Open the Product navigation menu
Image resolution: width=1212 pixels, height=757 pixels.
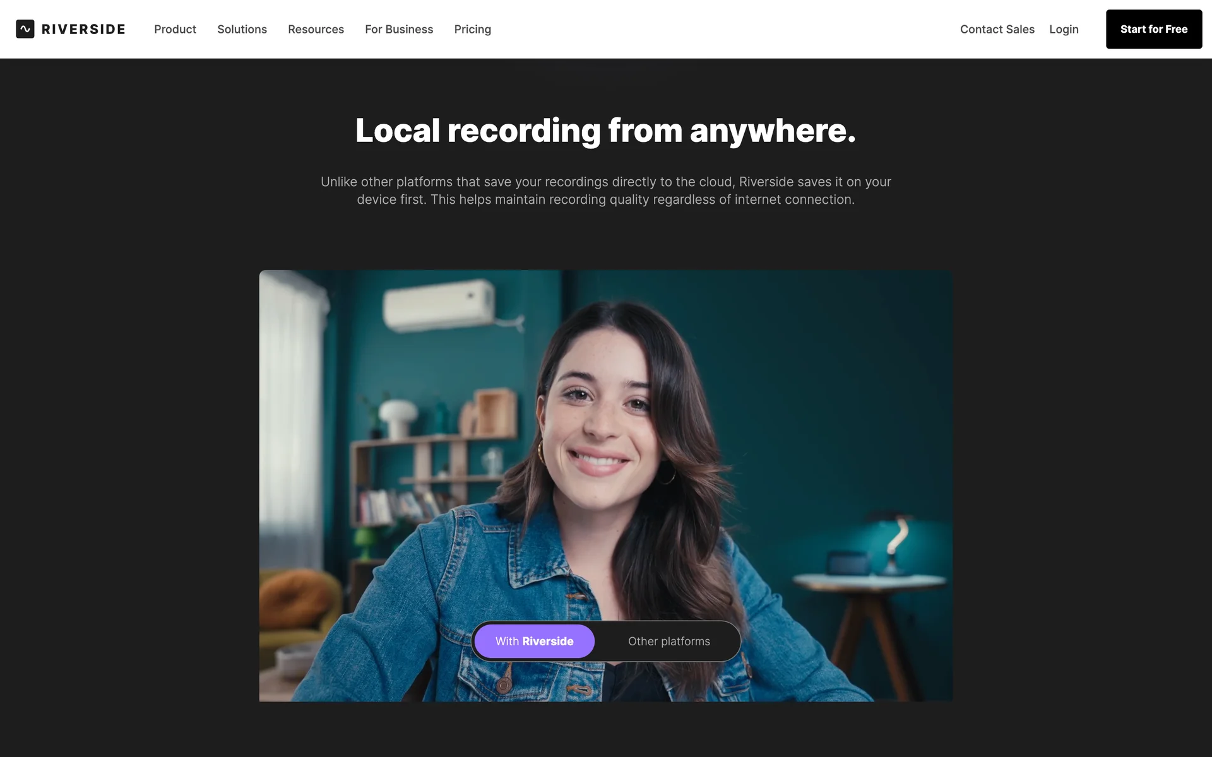(x=175, y=29)
